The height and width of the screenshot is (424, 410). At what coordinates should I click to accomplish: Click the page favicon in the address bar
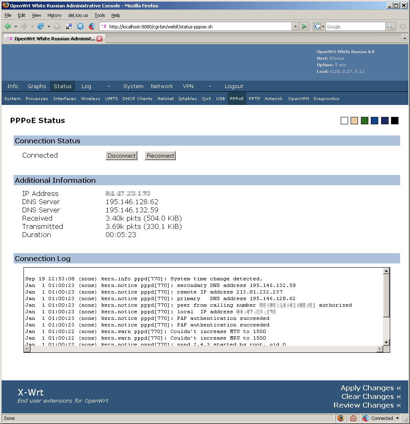click(x=104, y=26)
